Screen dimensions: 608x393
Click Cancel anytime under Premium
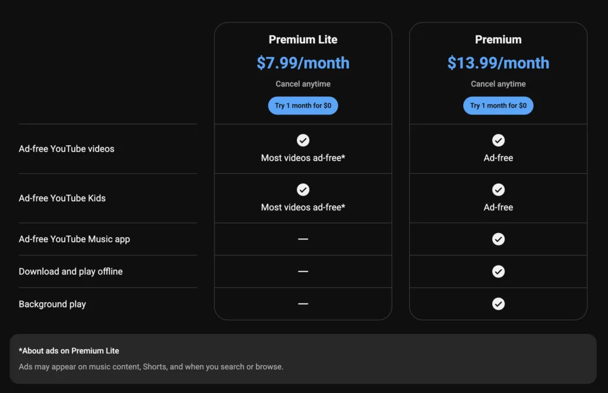coord(498,84)
